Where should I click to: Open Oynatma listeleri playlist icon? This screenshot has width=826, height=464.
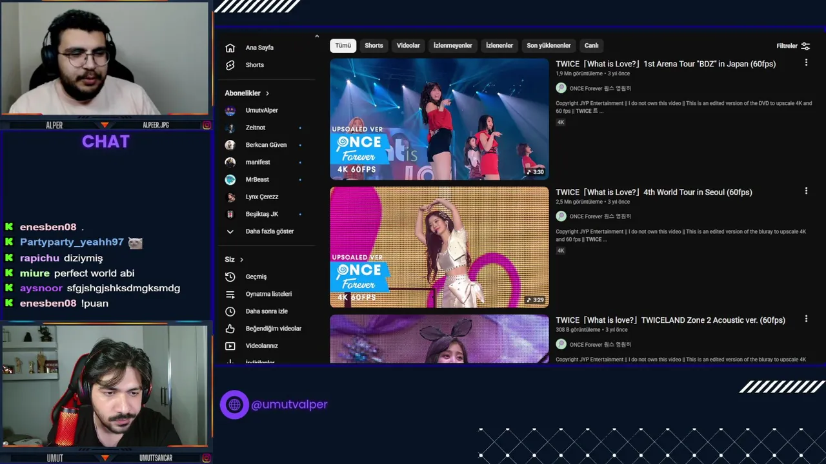230,294
